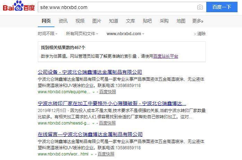View 百度快照 for the 水转印 result
The height and width of the screenshot is (160, 242).
[107, 123]
